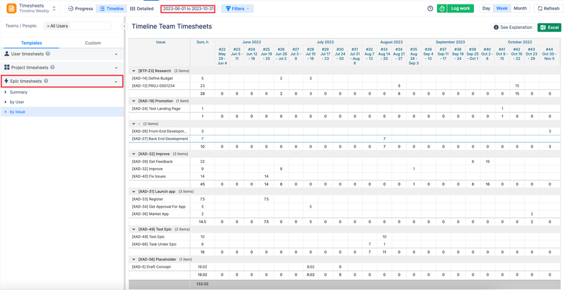The height and width of the screenshot is (290, 564).
Task: Switch to Timeline view
Action: 111,8
